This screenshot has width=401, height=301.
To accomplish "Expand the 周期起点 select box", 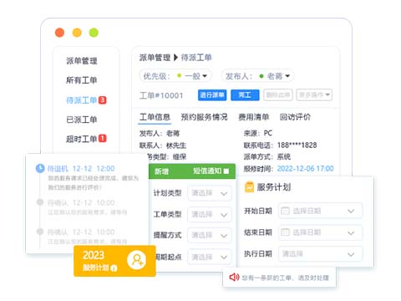I will click(210, 257).
